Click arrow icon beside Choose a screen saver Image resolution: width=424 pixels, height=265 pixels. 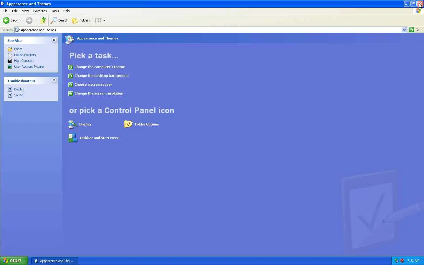click(x=71, y=85)
